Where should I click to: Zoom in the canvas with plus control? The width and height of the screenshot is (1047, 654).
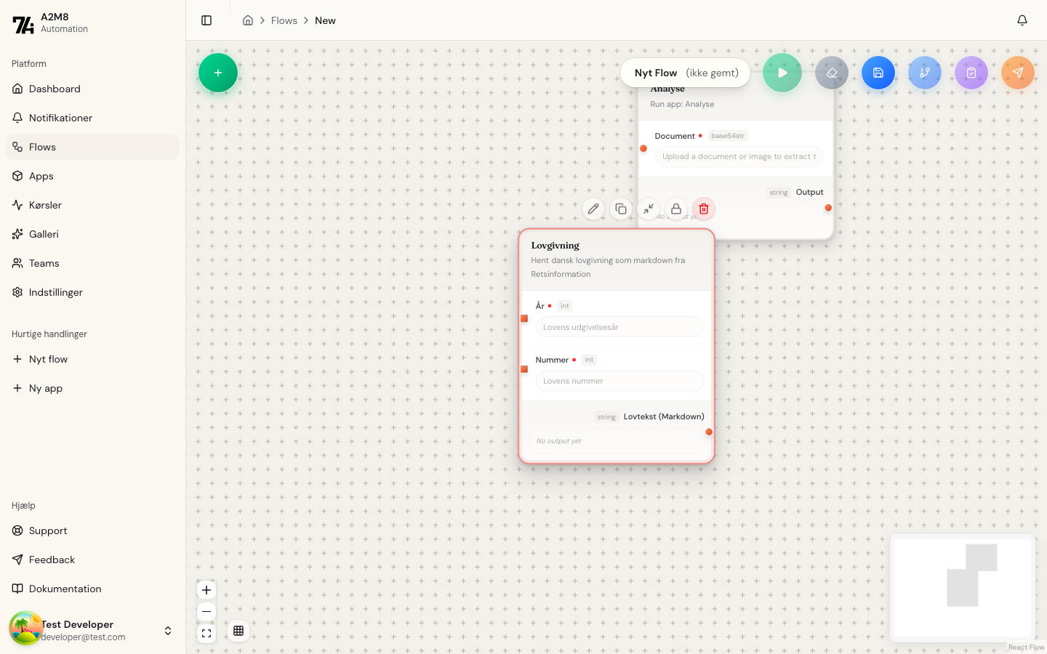pos(206,590)
